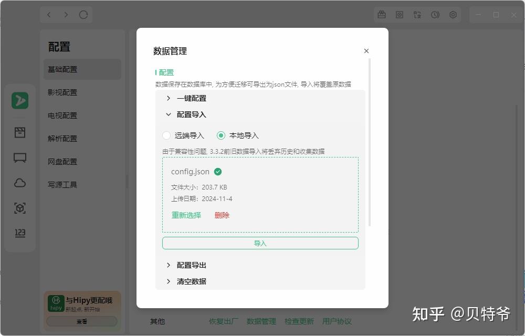
Task: Click the settings gear icon in the top toolbar
Action: click(453, 15)
